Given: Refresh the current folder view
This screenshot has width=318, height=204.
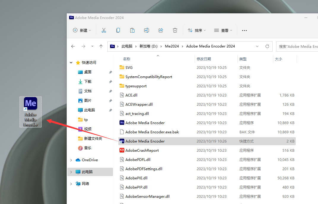Looking at the screenshot, I should coord(267,47).
